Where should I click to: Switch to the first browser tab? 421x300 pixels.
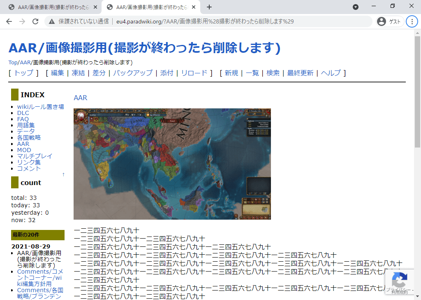pyautogui.click(x=51, y=7)
